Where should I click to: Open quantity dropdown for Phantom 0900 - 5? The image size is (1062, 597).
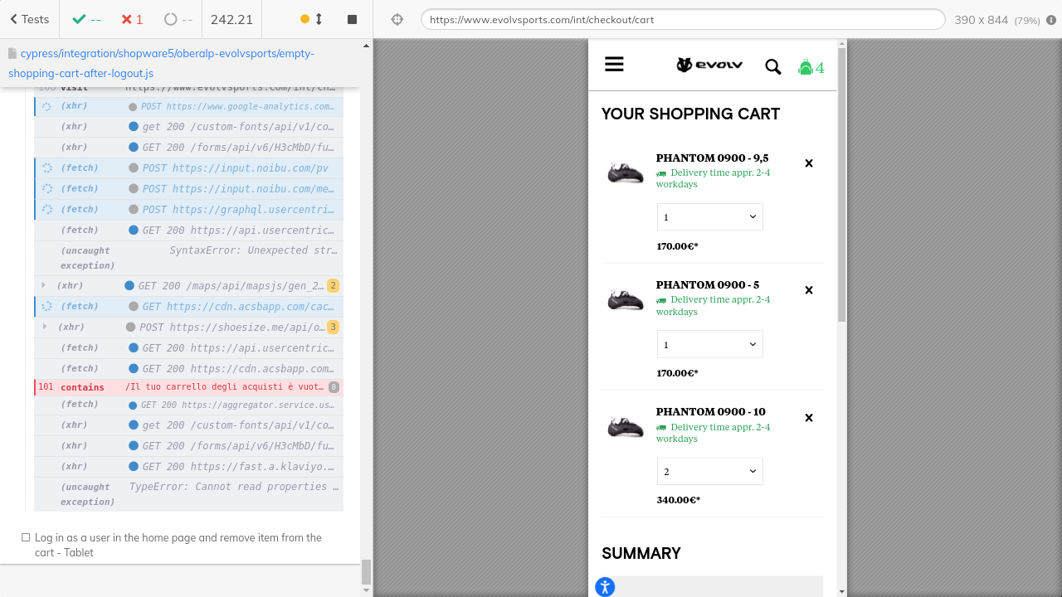pyautogui.click(x=709, y=344)
